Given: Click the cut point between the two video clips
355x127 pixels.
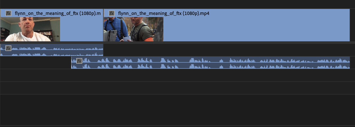Looking at the screenshot, I should point(103,25).
